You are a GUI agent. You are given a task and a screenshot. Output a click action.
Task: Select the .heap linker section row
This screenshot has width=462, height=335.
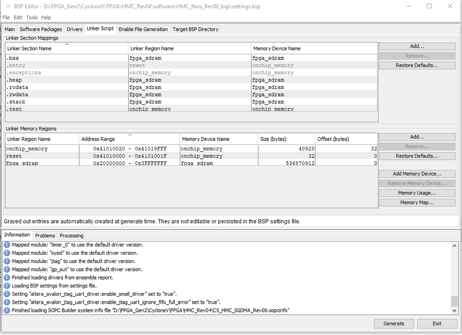coord(67,80)
